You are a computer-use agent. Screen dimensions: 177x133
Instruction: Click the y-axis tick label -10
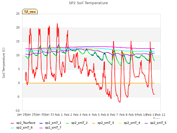(x=17, y=111)
